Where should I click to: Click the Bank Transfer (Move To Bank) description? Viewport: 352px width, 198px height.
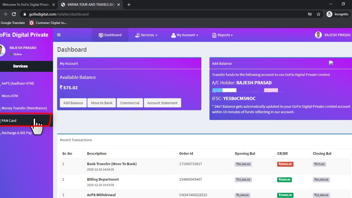pos(112,164)
